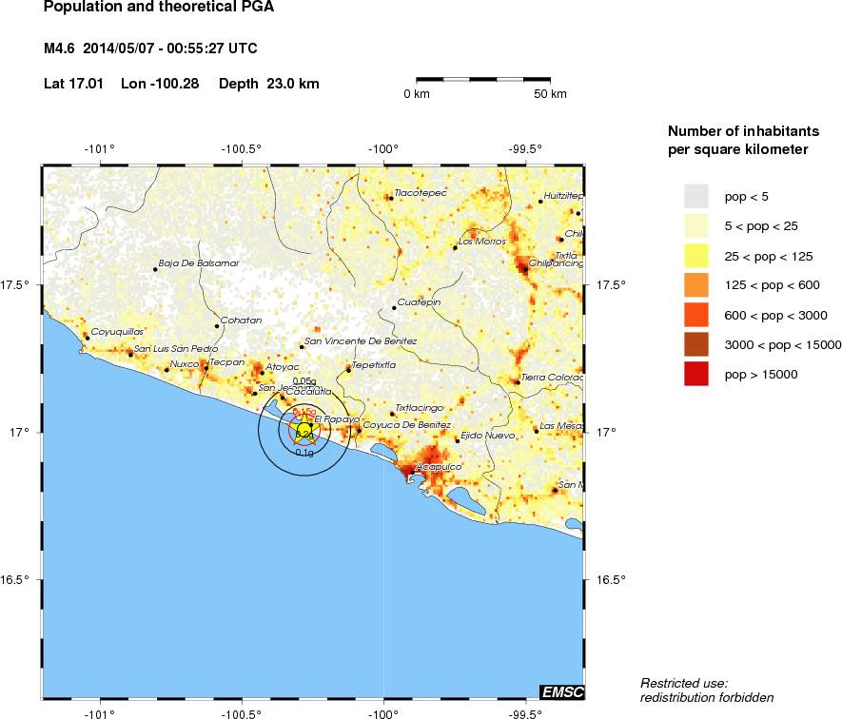Click the 0.1g PGA contour label
The width and height of the screenshot is (842, 719).
pos(304,453)
